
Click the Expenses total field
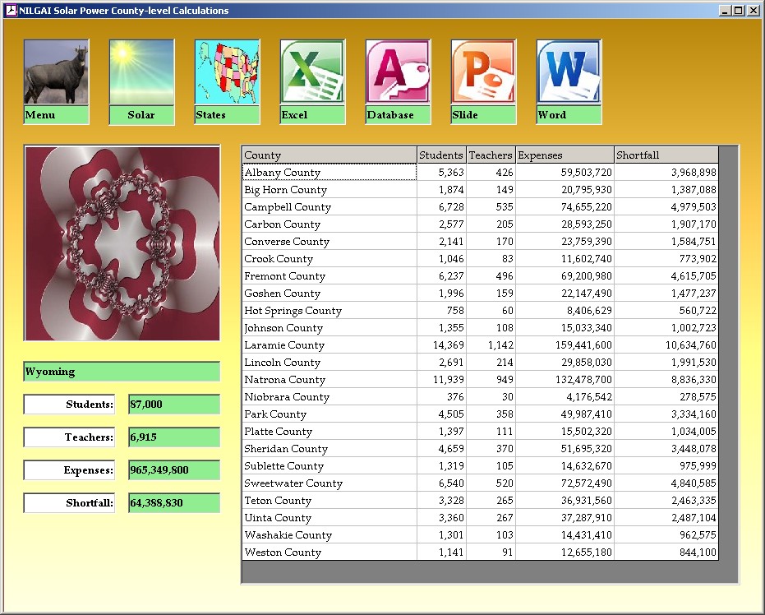(x=174, y=470)
